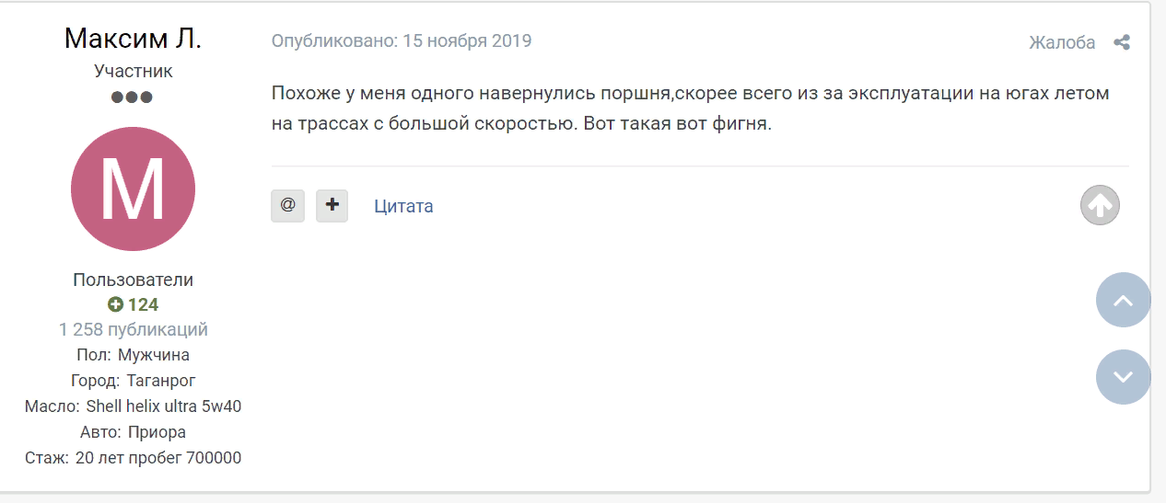Click the green plus reputation icon
1166x503 pixels.
(115, 304)
